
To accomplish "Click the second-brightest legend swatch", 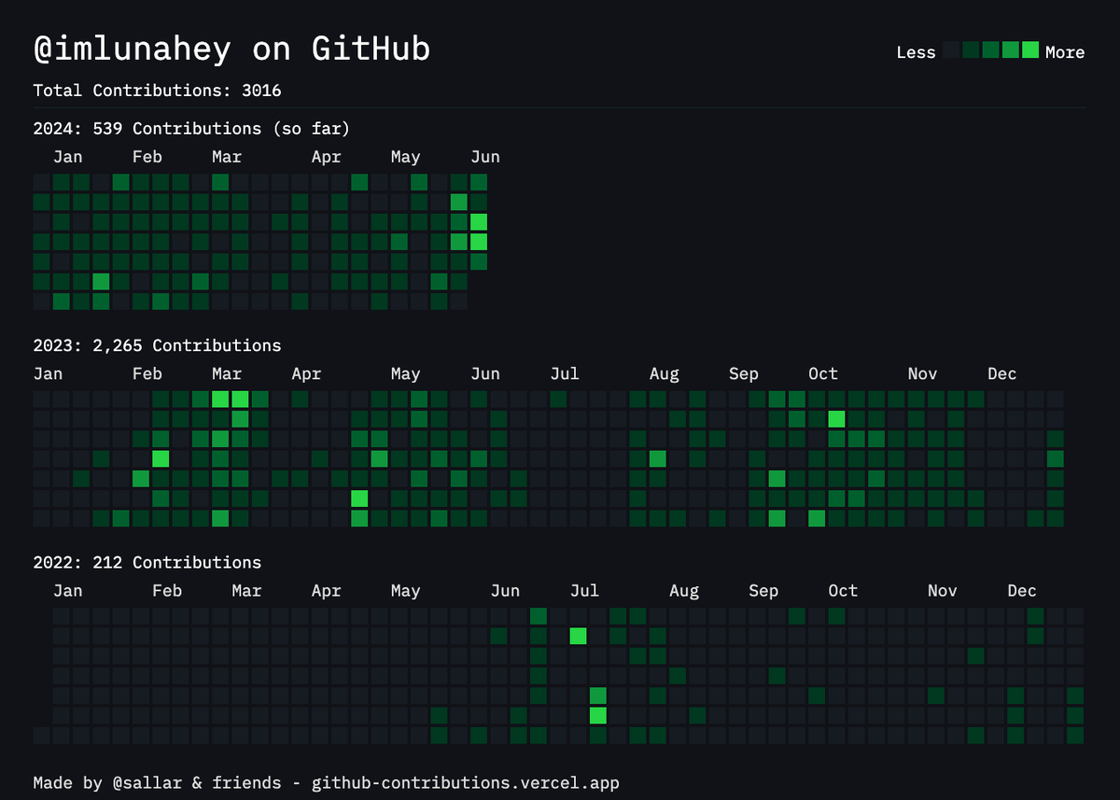I will point(1011,50).
